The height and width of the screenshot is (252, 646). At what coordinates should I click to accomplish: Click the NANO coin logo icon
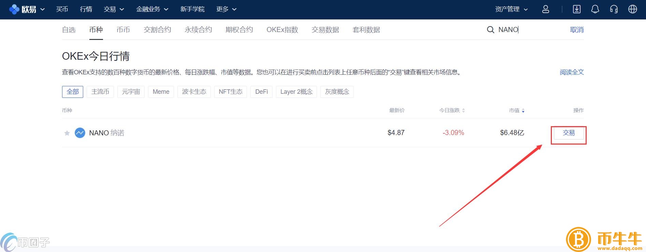(80, 133)
